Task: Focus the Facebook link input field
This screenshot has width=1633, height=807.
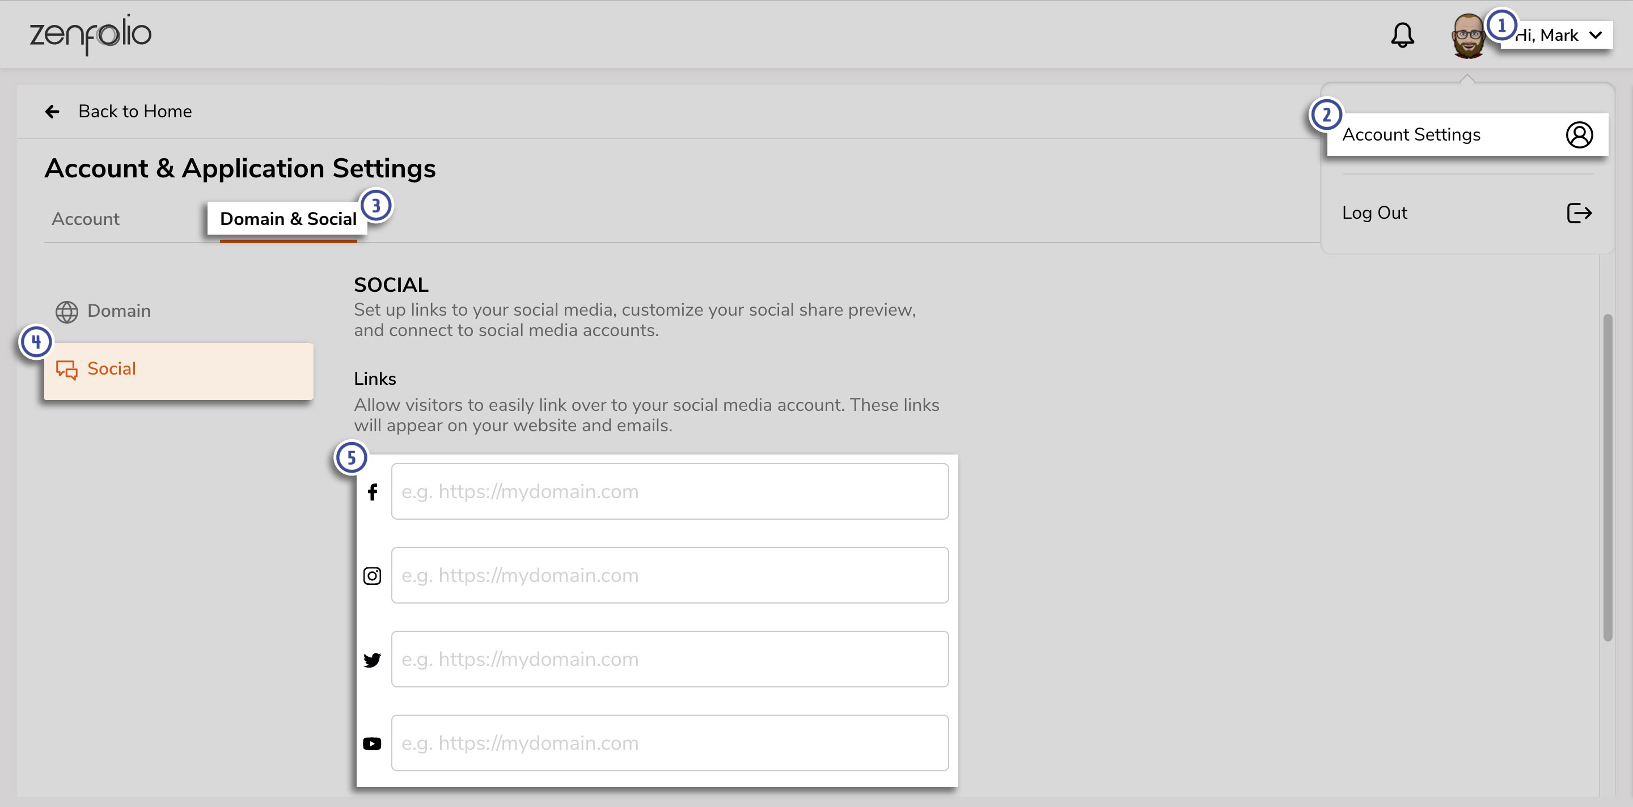Action: [670, 491]
